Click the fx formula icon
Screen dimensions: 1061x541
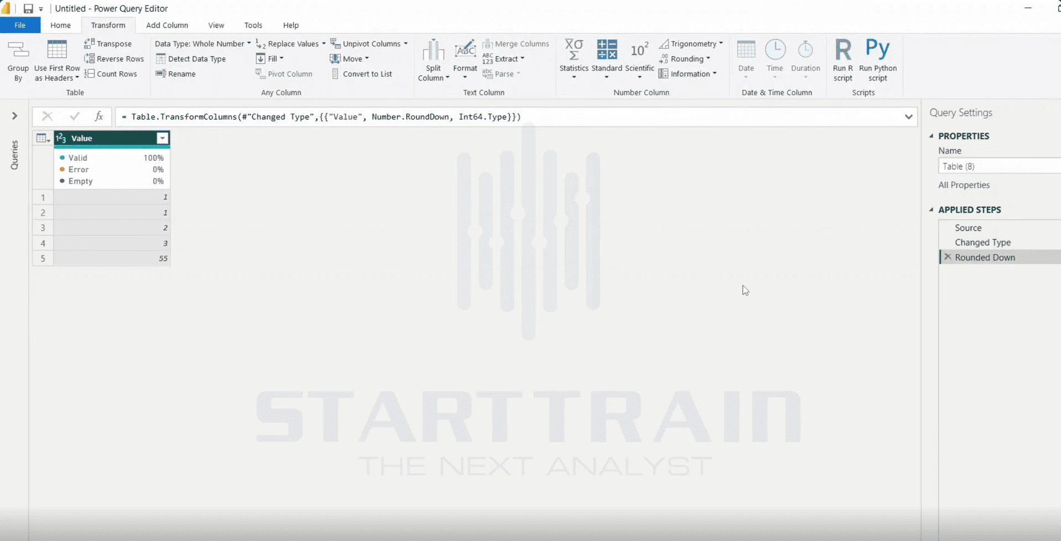click(99, 116)
